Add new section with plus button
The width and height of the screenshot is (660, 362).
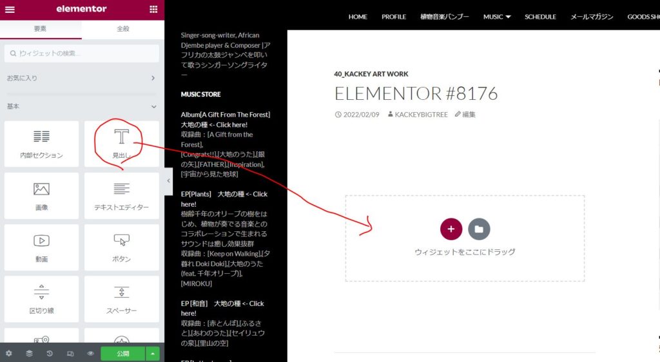click(451, 229)
